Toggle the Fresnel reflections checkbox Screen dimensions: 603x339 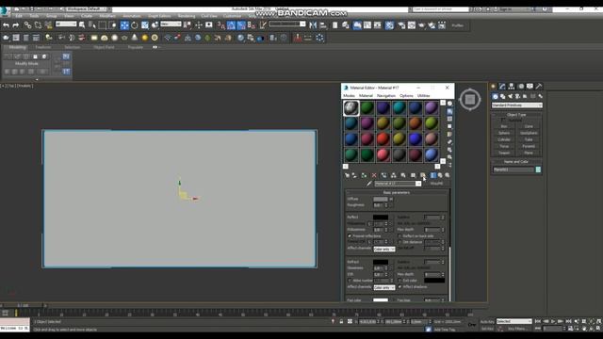350,236
